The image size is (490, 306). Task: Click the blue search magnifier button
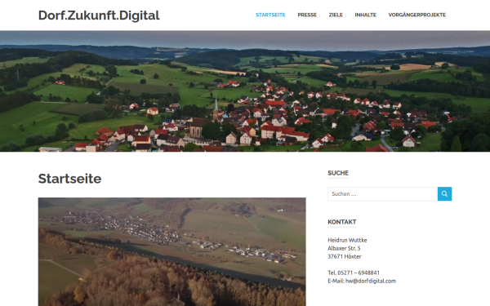[444, 194]
